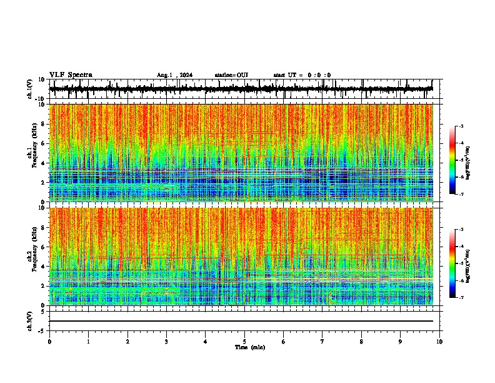Viewport: 495px width, 383px height.
Task: Click ch.2 spectrogram frequency tick "6"
Action: pos(43,247)
